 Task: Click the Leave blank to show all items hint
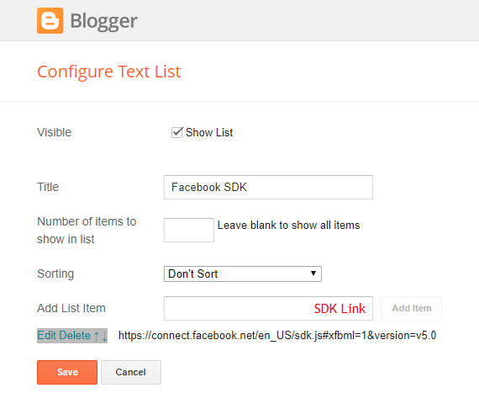click(289, 226)
